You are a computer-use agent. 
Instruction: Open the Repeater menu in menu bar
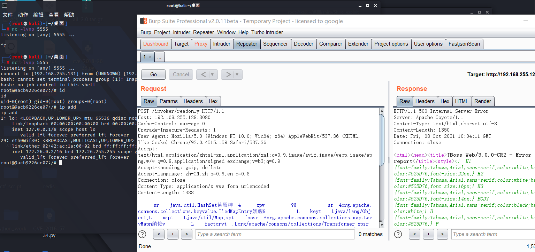tap(204, 32)
